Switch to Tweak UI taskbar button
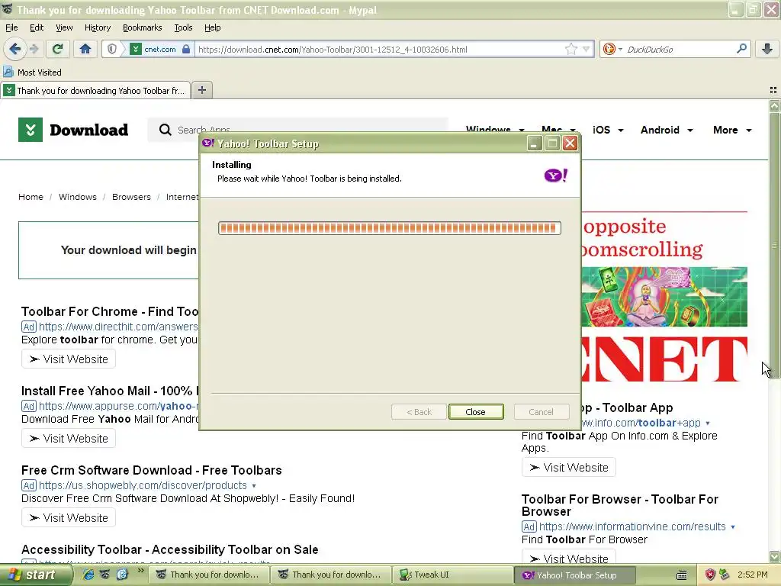Image resolution: width=781 pixels, height=586 pixels. point(452,575)
